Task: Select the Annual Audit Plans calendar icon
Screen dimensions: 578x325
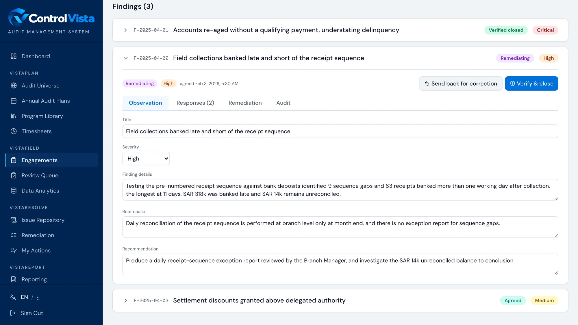Action: click(x=14, y=101)
